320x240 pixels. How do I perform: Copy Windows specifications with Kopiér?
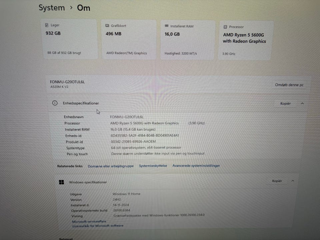coord(277,181)
